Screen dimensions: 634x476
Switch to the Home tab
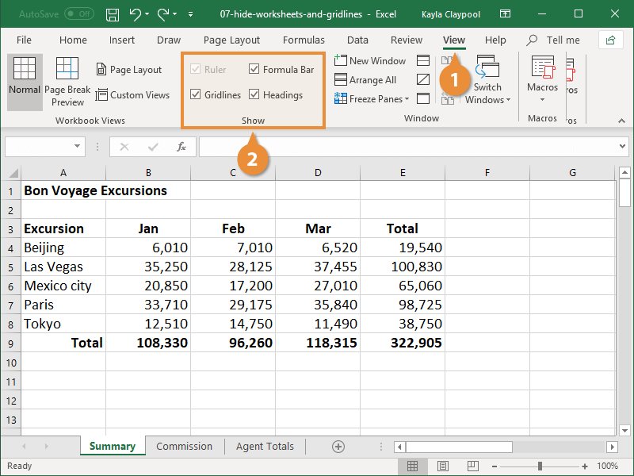point(73,40)
